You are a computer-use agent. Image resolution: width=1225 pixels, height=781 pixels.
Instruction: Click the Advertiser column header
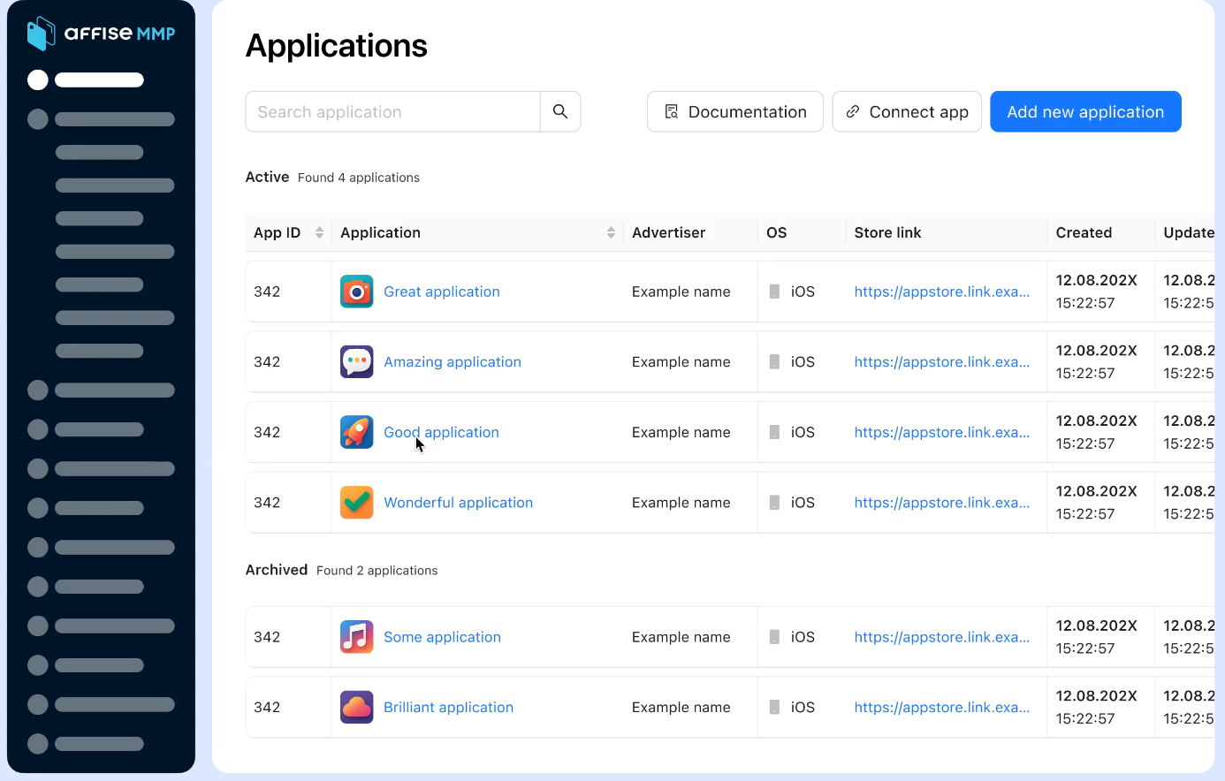click(668, 232)
